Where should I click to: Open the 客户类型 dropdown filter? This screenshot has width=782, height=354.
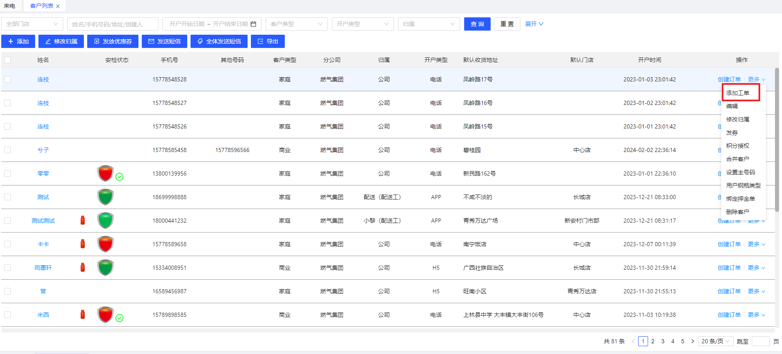[297, 24]
